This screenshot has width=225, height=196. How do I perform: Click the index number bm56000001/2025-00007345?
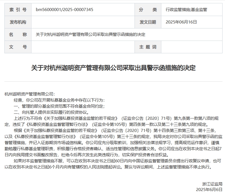pyautogui.click(x=65, y=10)
